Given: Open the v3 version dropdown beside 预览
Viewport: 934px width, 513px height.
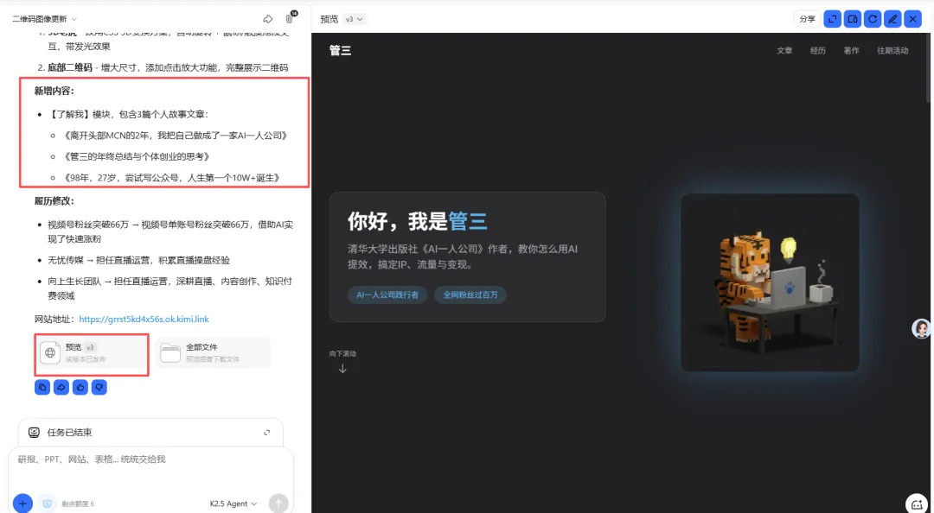Looking at the screenshot, I should tap(355, 19).
